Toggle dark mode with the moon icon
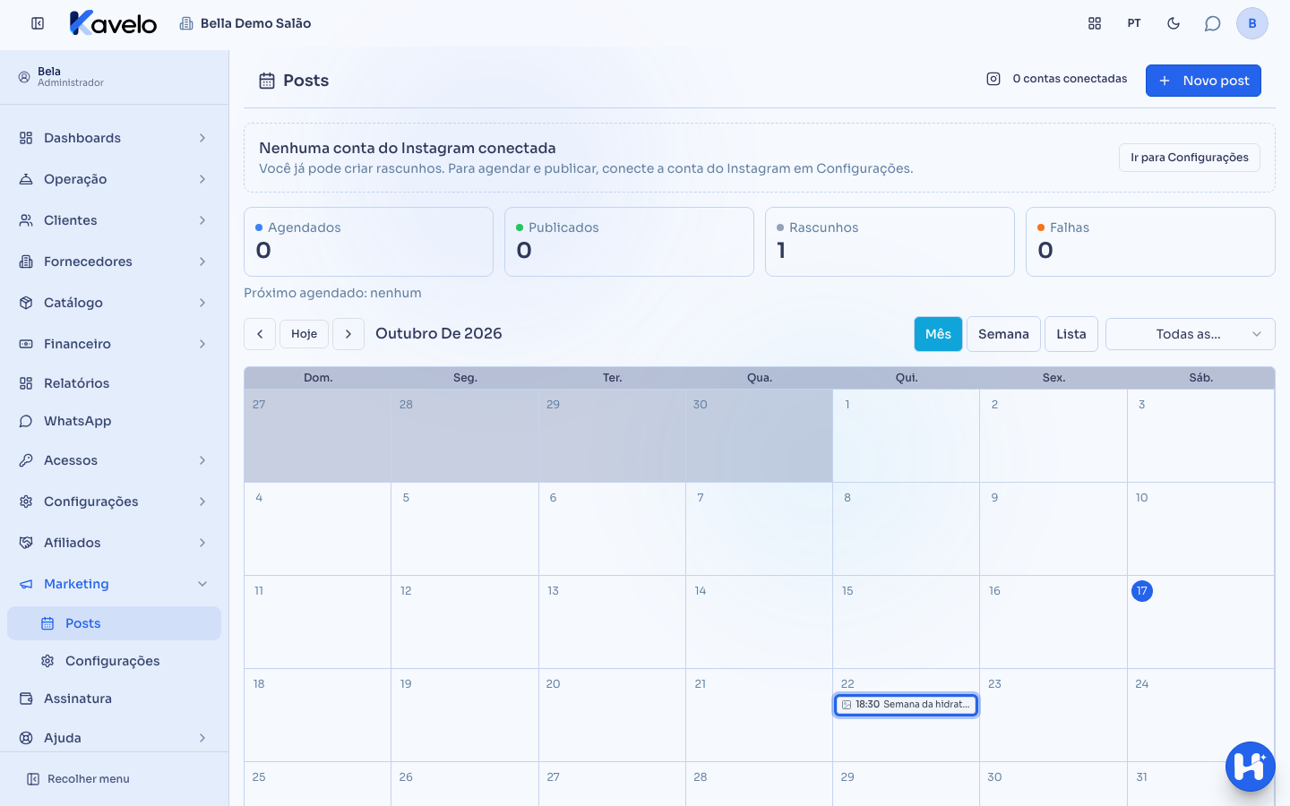 [1174, 23]
